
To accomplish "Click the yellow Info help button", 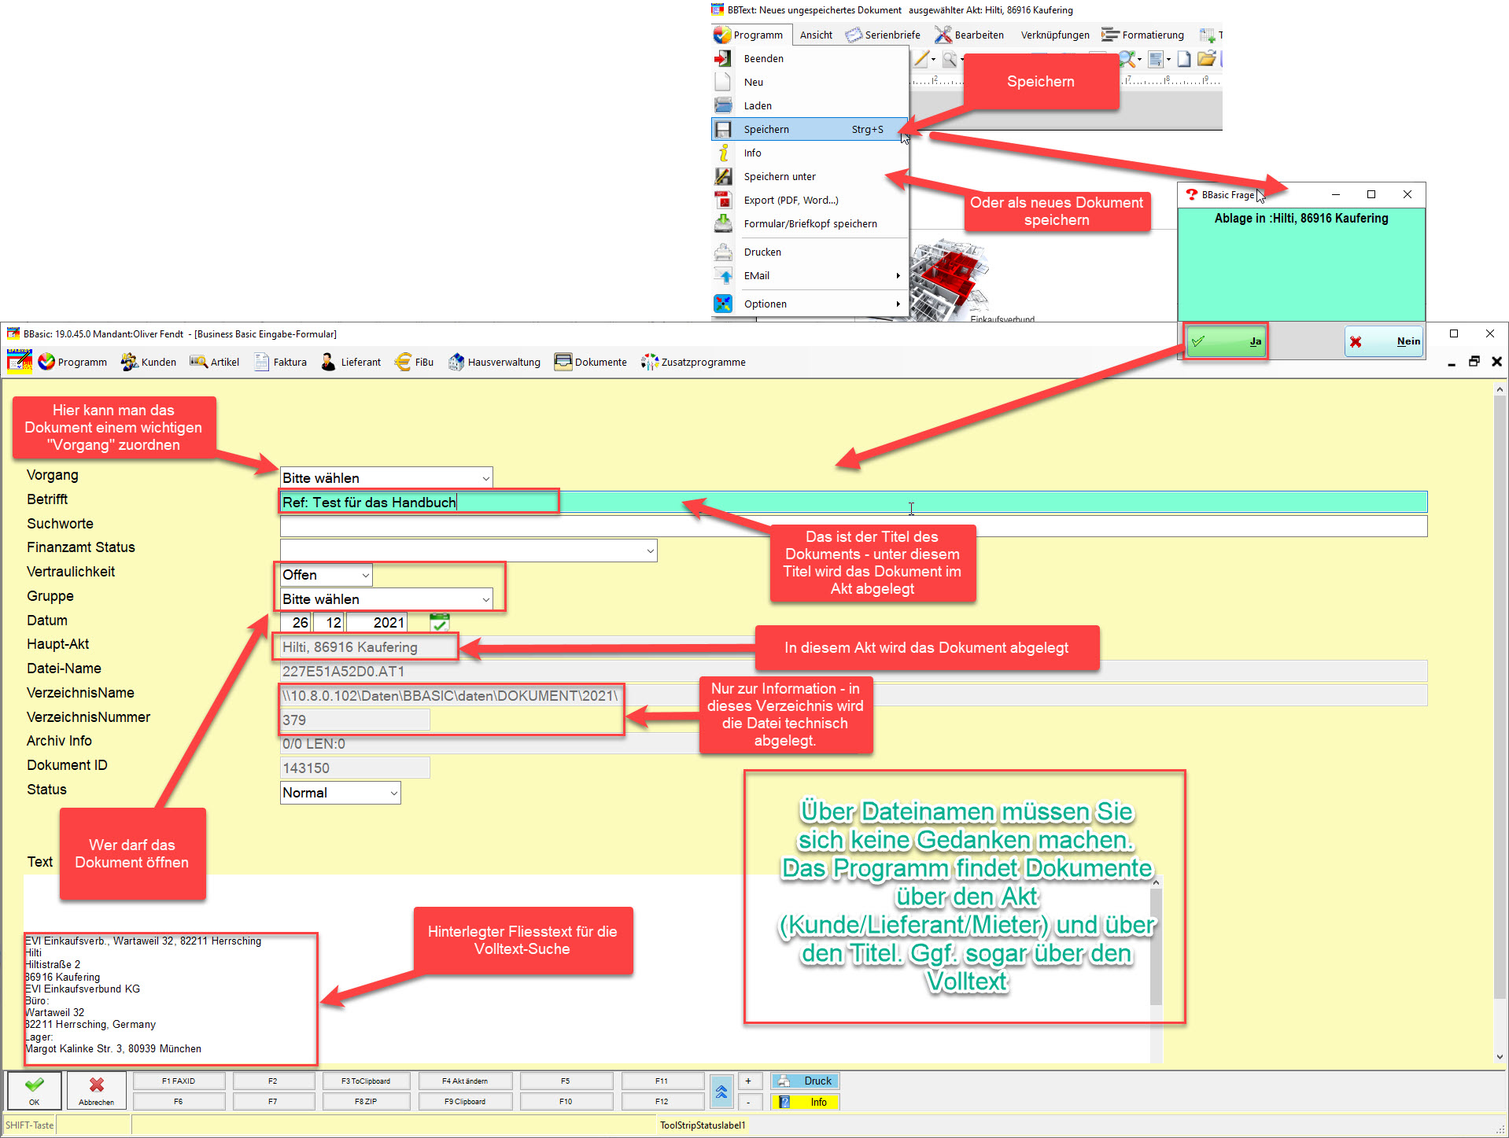I will pos(805,1102).
